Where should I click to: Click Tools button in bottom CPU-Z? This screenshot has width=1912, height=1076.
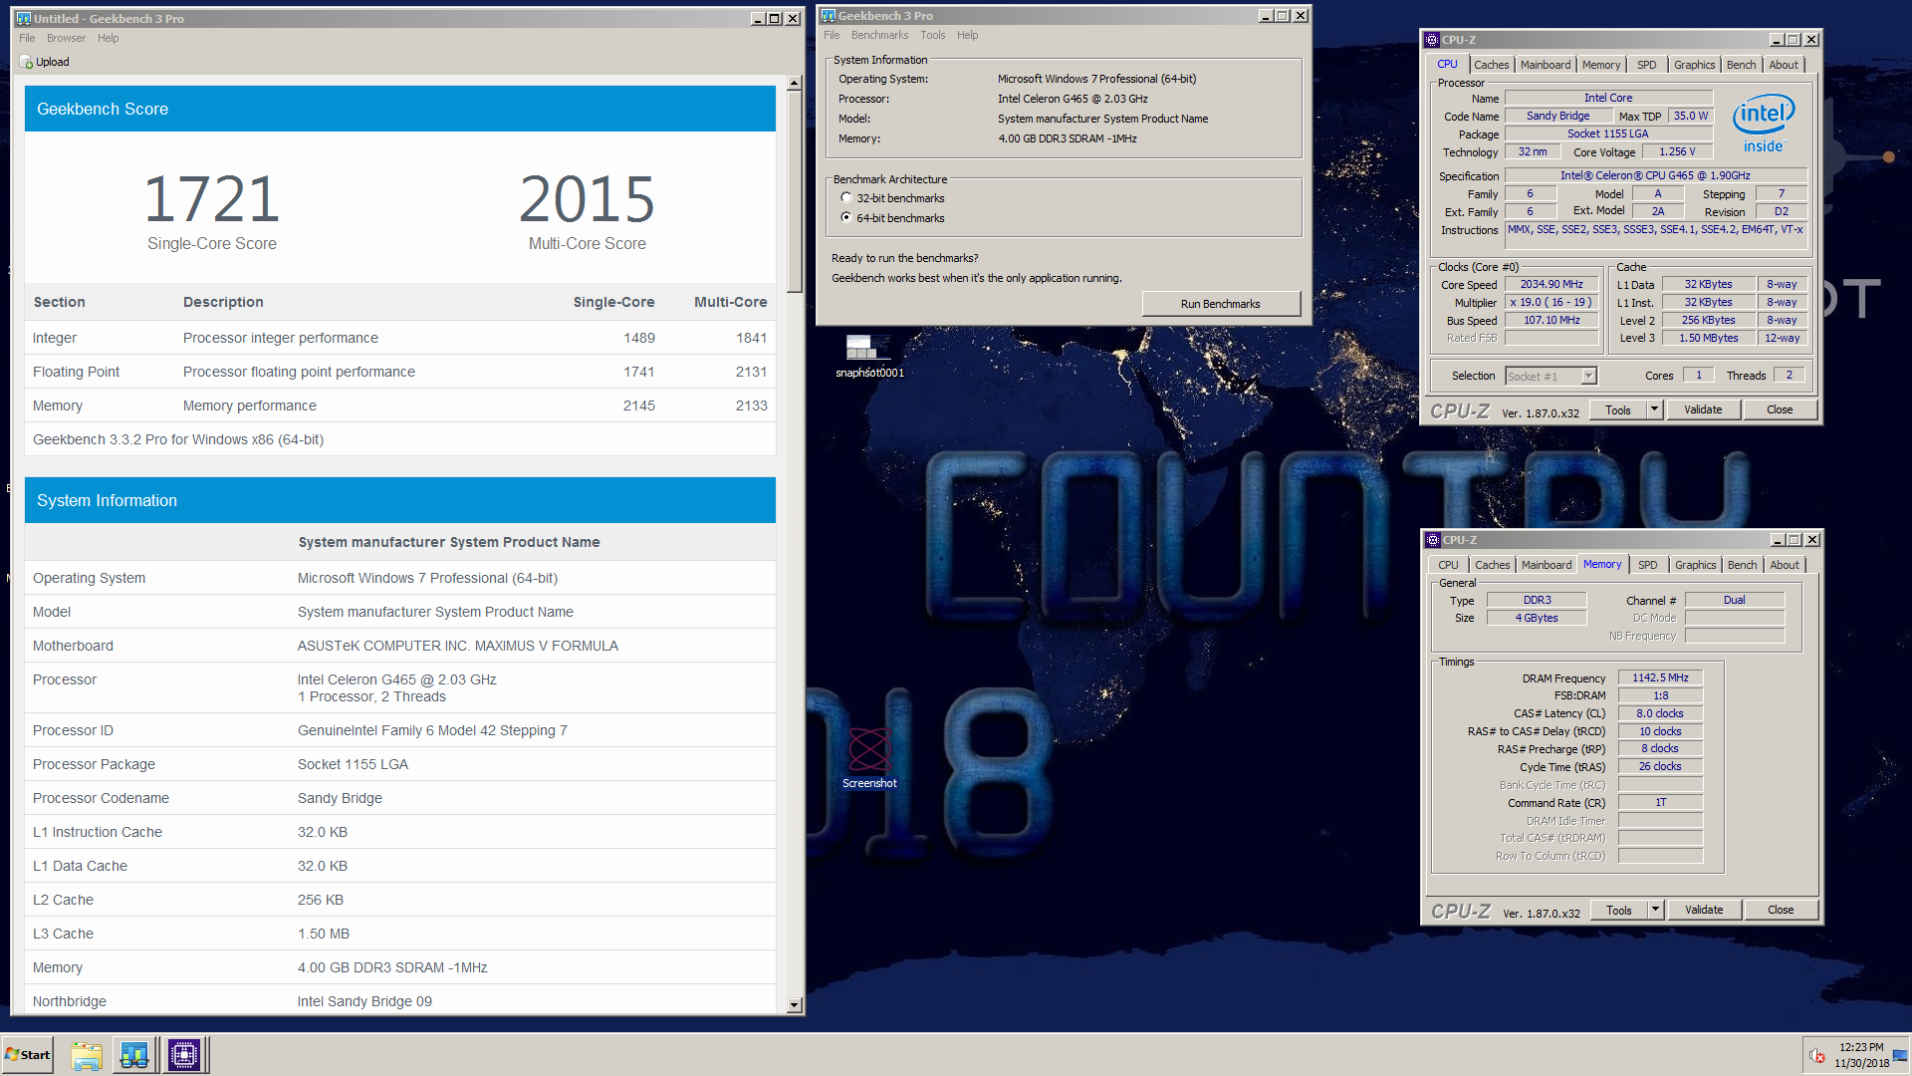(x=1619, y=910)
